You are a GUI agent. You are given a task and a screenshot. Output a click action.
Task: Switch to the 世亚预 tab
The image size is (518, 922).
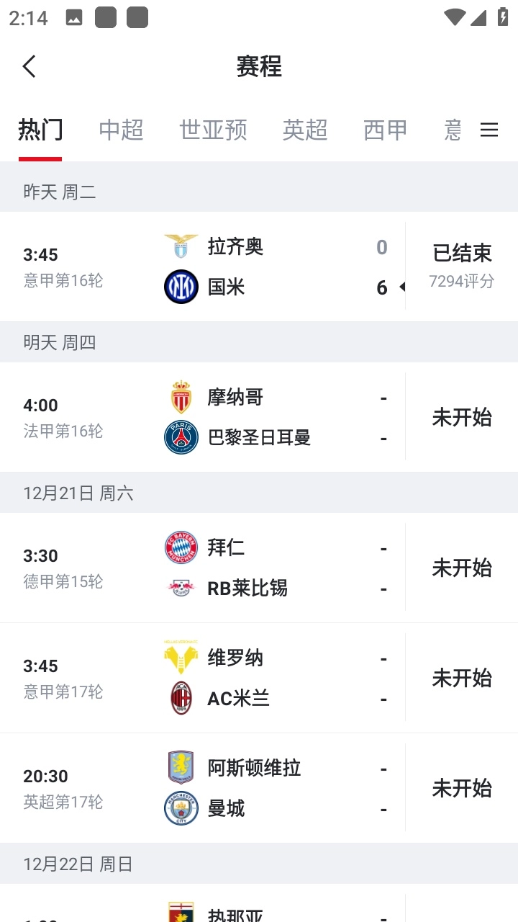coord(213,130)
